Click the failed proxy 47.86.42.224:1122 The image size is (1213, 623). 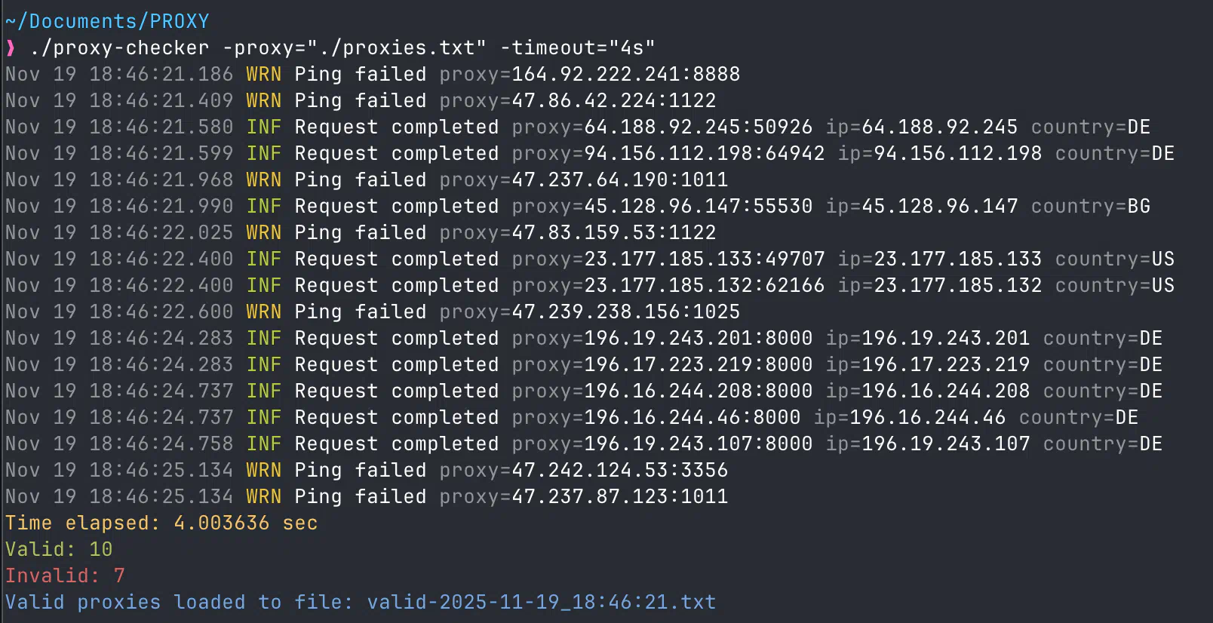(613, 101)
